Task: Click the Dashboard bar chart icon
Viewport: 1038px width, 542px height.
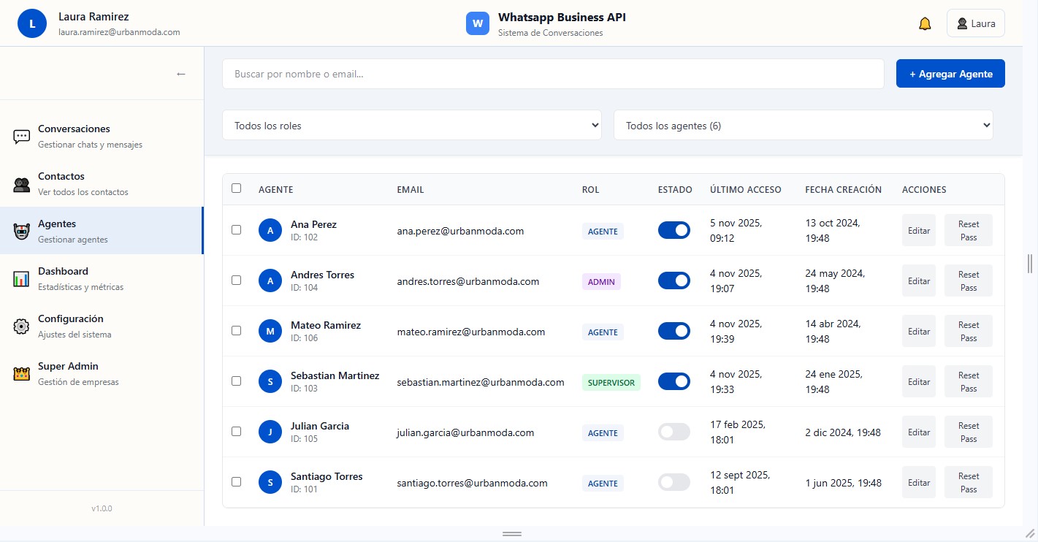Action: [x=22, y=279]
